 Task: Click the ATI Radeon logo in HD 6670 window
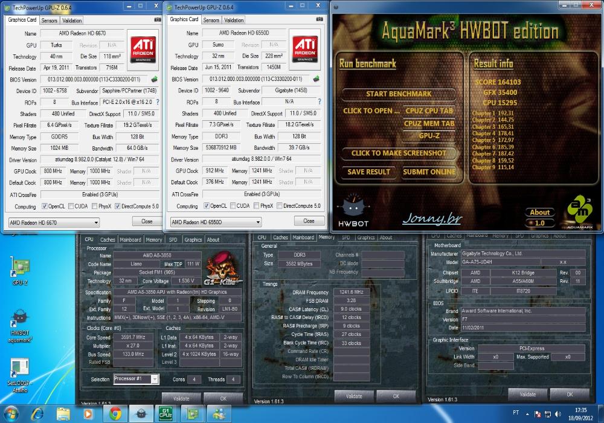click(x=143, y=50)
